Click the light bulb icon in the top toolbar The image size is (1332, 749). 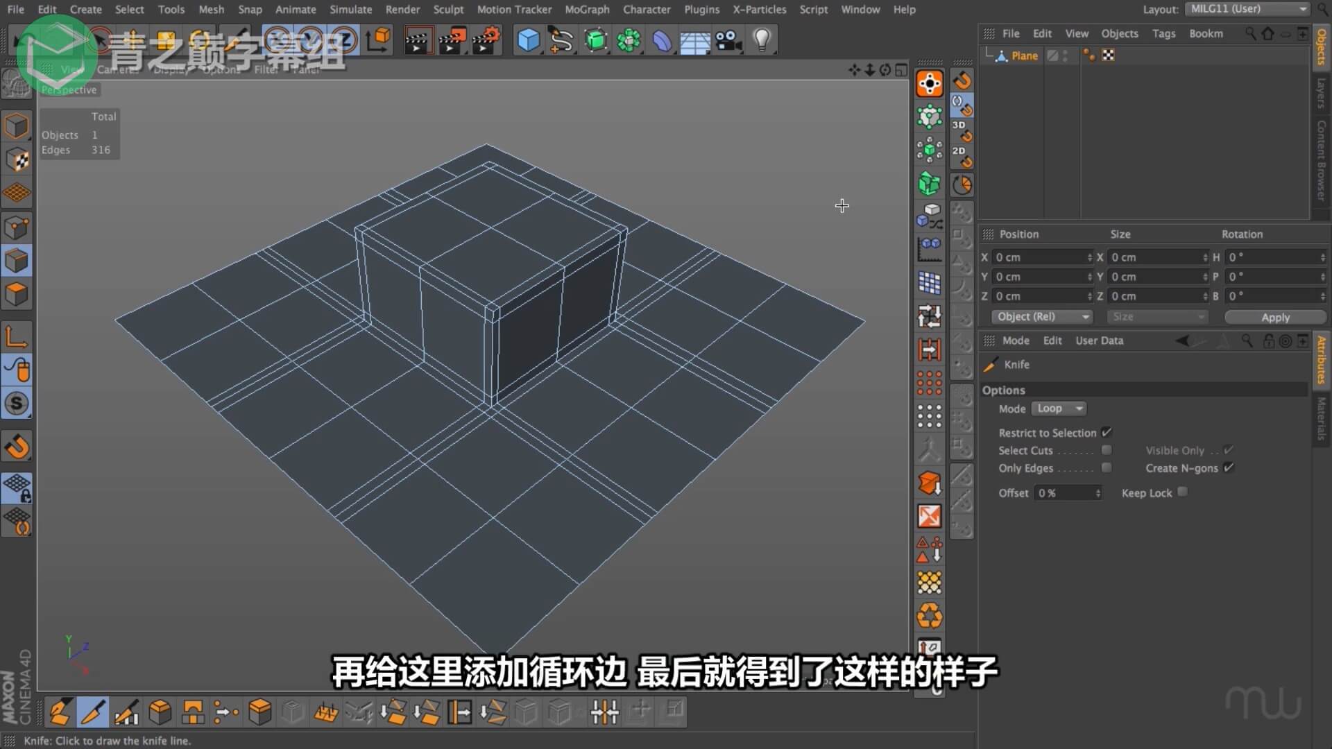click(x=762, y=40)
